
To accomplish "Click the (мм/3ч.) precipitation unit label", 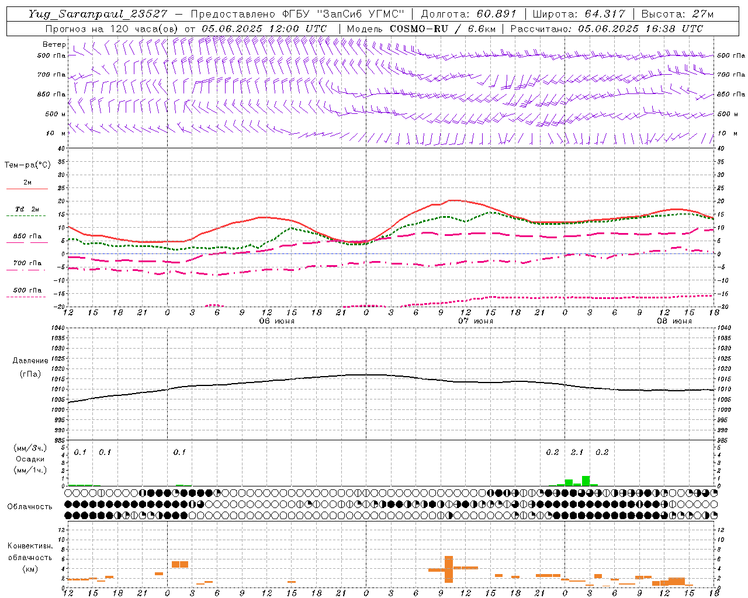I will pyautogui.click(x=30, y=448).
